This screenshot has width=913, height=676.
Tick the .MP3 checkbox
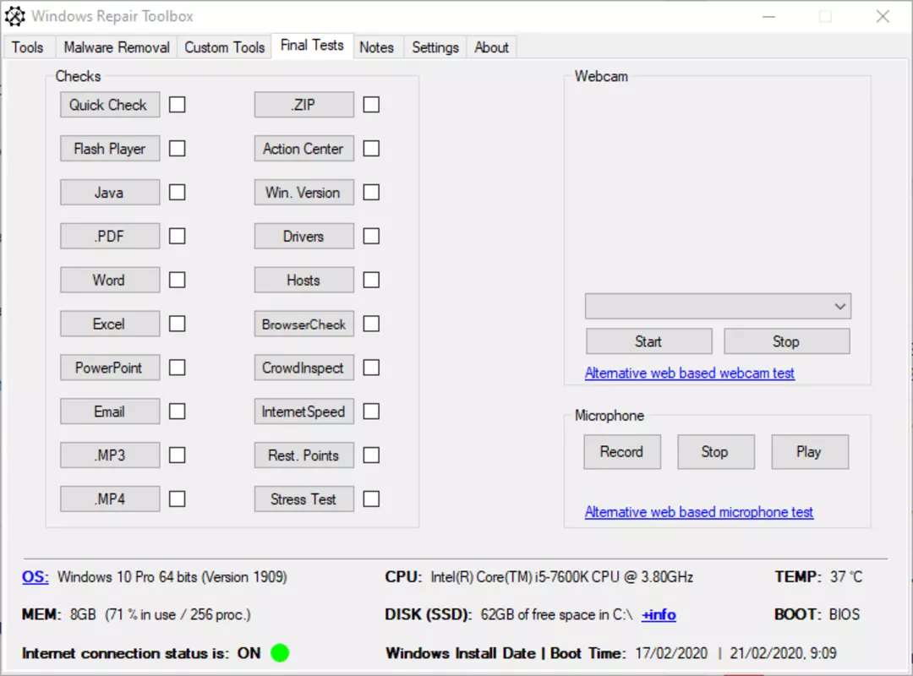(177, 455)
